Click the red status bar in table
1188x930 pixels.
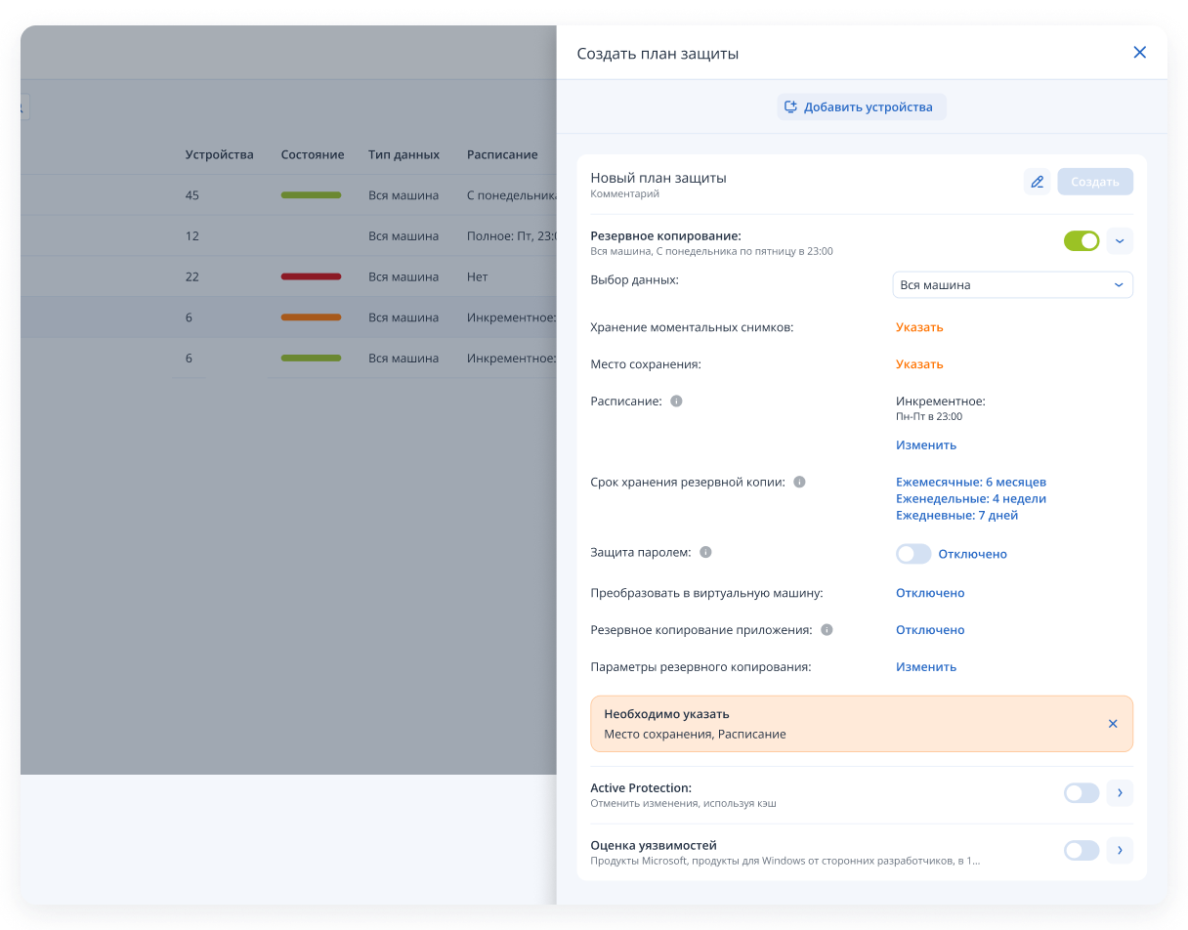click(311, 276)
